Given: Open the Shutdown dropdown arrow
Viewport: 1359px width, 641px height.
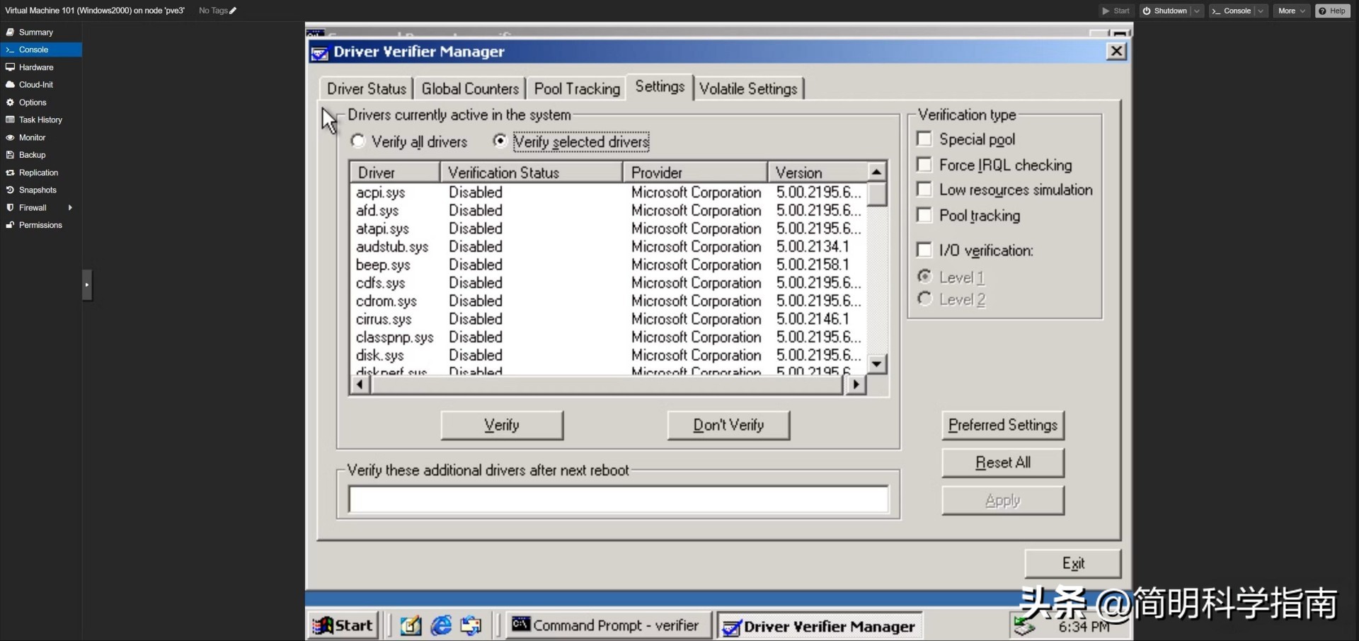Looking at the screenshot, I should [x=1196, y=11].
